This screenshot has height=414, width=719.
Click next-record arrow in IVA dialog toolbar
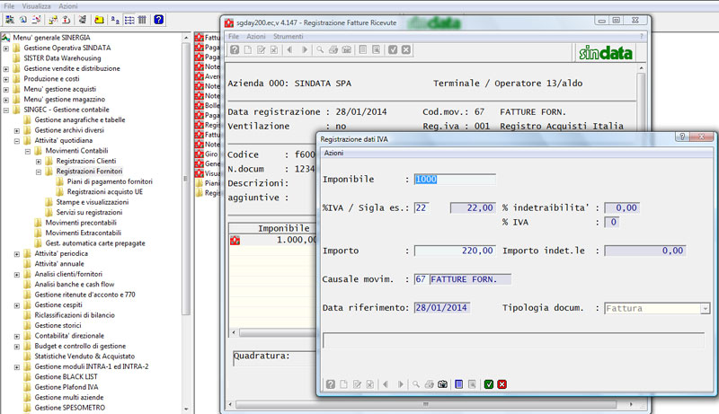(x=400, y=384)
